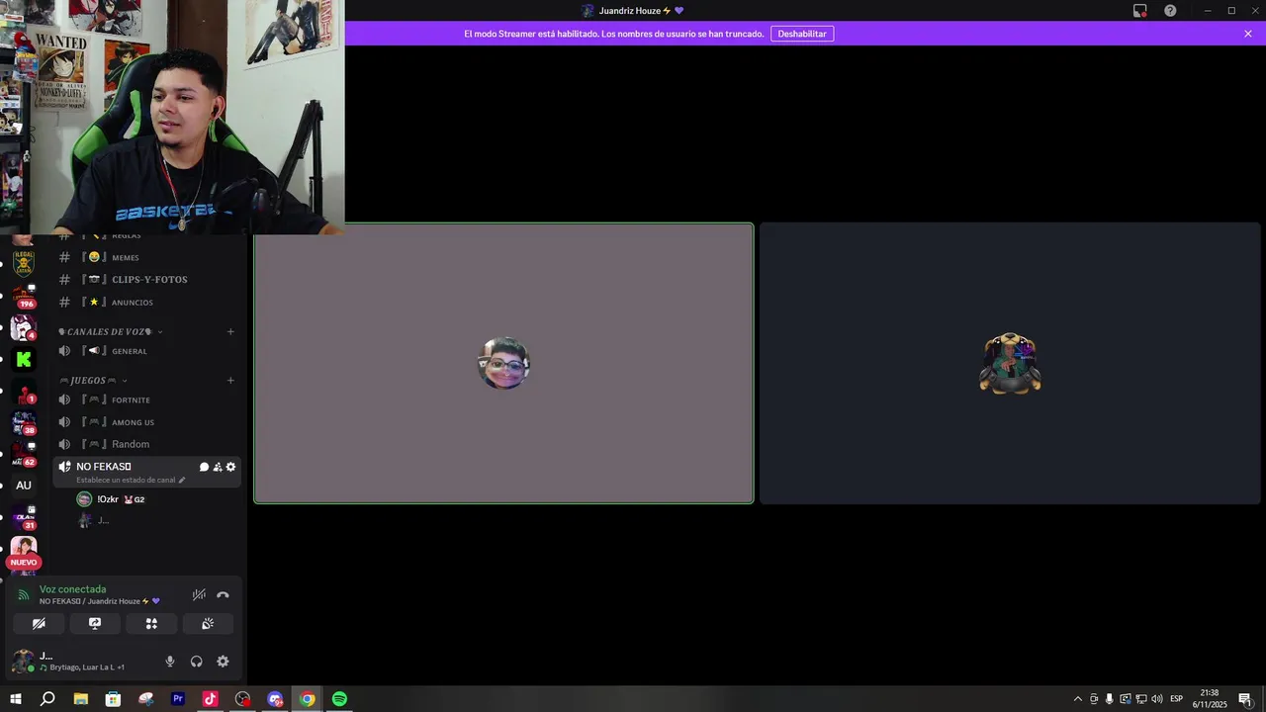Open system volume control in tray
Viewport: 1266px width, 712px height.
tap(1156, 699)
